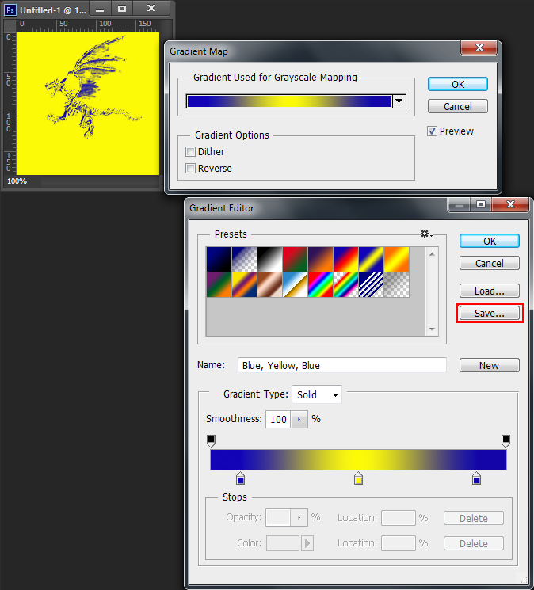The width and height of the screenshot is (534, 590).
Task: Enable the Dither option
Action: click(x=191, y=151)
